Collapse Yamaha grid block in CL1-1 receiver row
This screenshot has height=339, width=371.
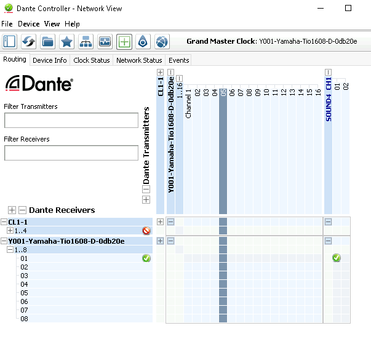point(170,221)
